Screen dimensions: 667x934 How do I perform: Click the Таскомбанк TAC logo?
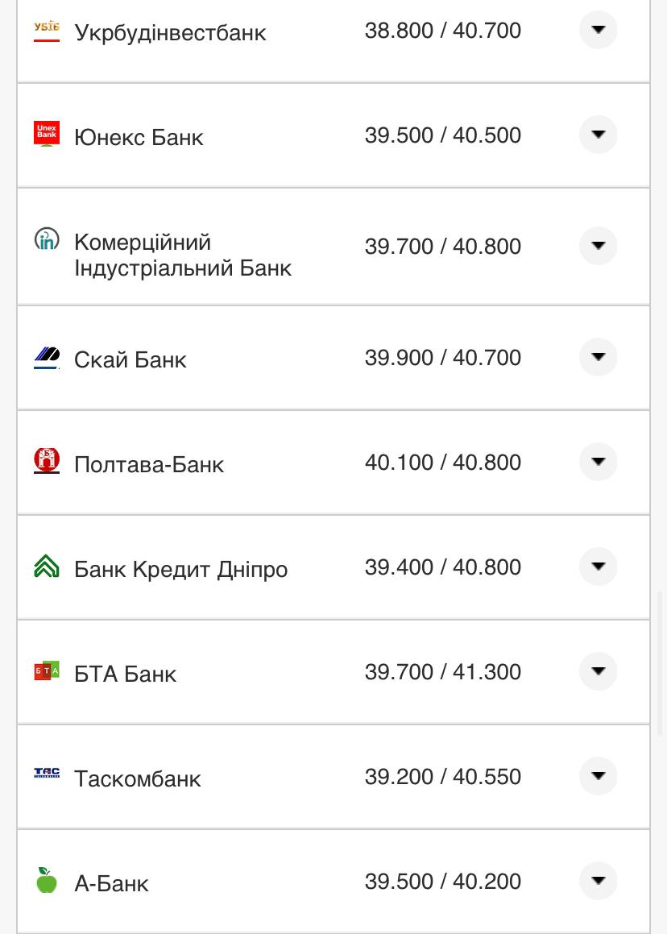pyautogui.click(x=47, y=774)
